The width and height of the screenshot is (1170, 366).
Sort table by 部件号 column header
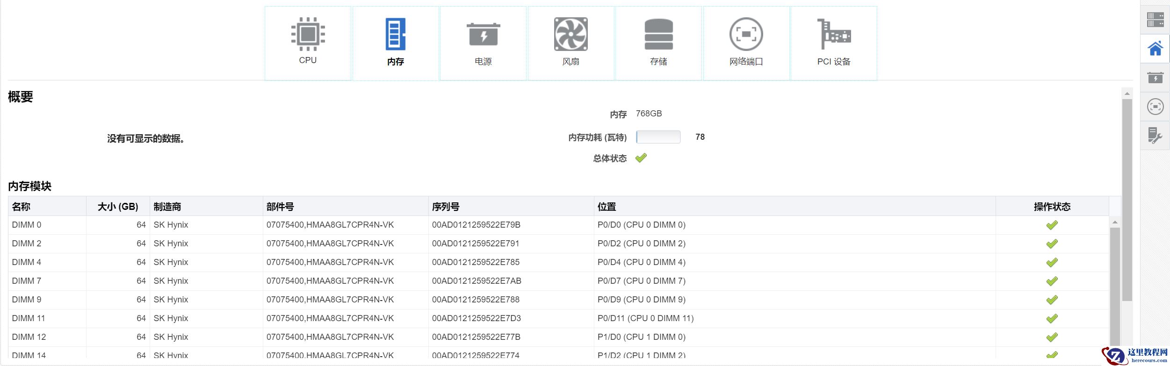click(346, 206)
